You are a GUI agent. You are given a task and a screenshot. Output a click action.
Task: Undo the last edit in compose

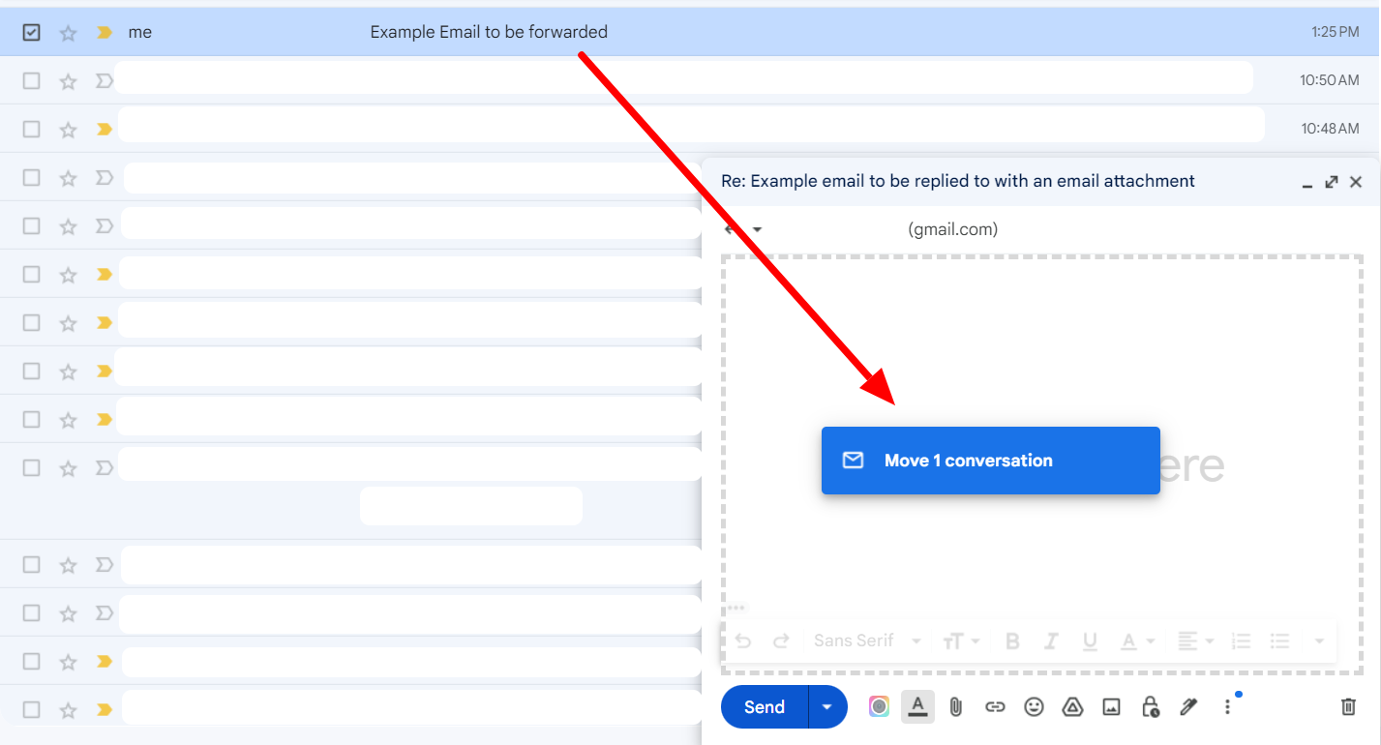(x=742, y=641)
